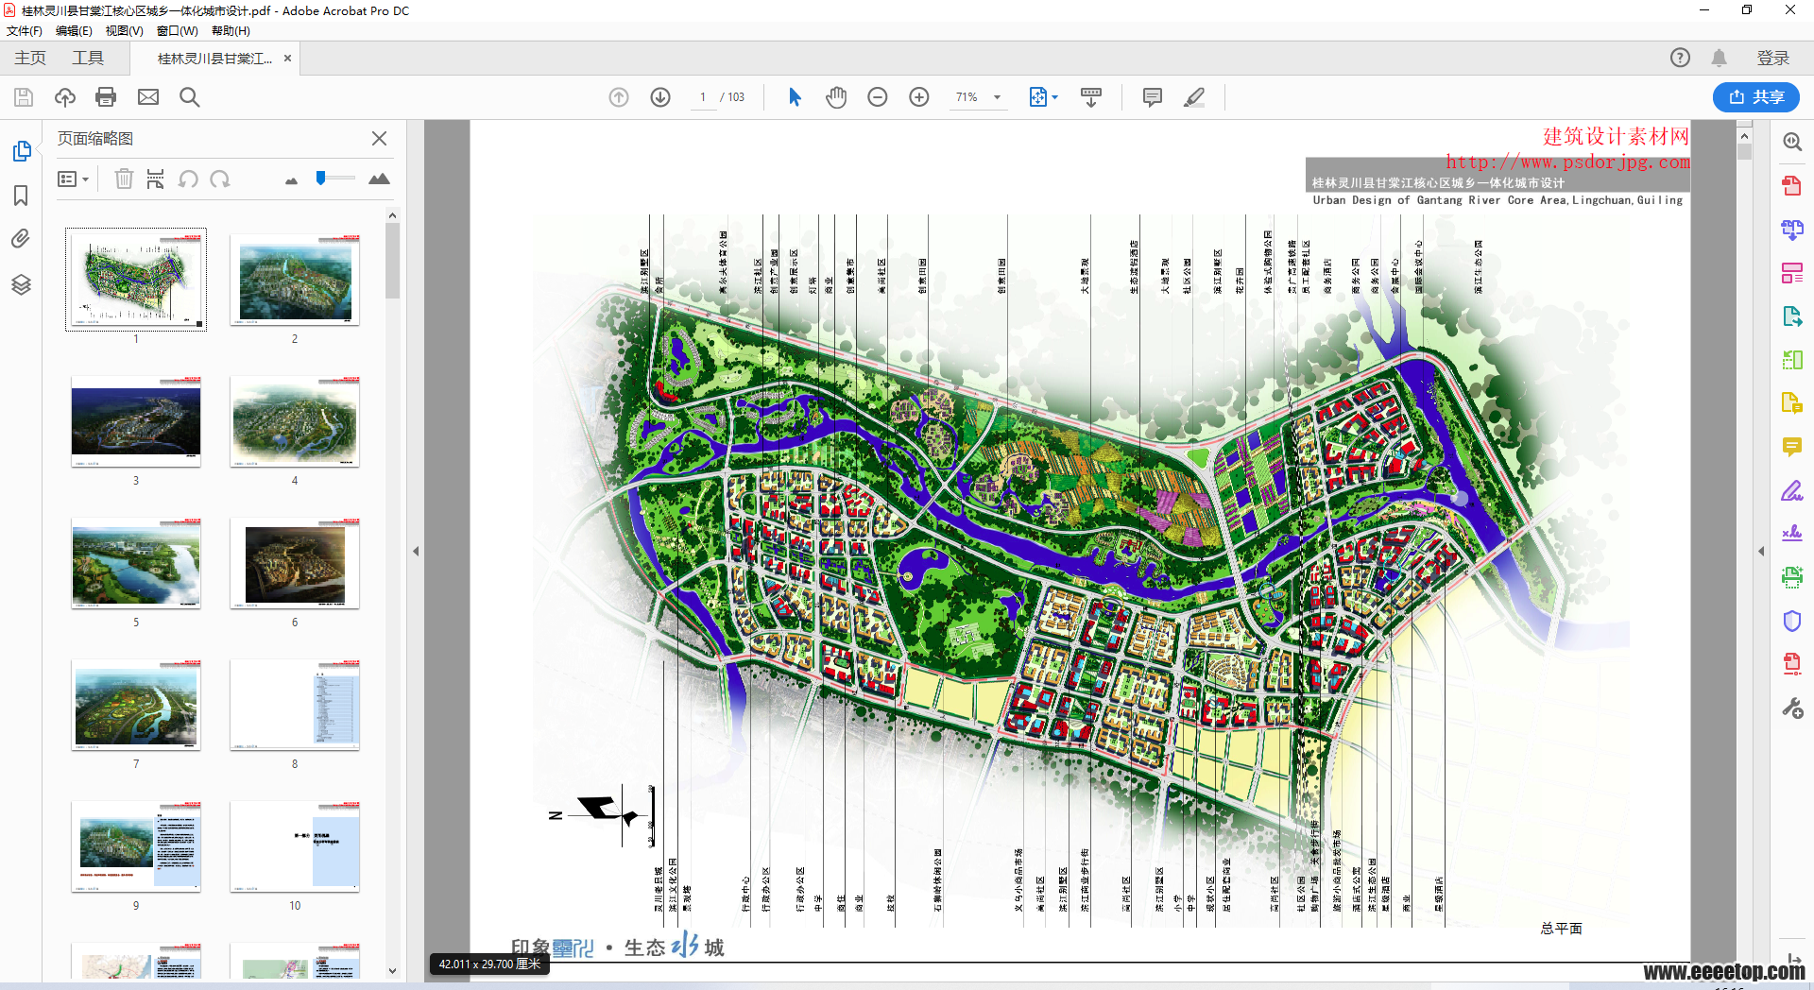Switch to the 工具 tab
Image resolution: width=1814 pixels, height=990 pixels.
[x=88, y=59]
